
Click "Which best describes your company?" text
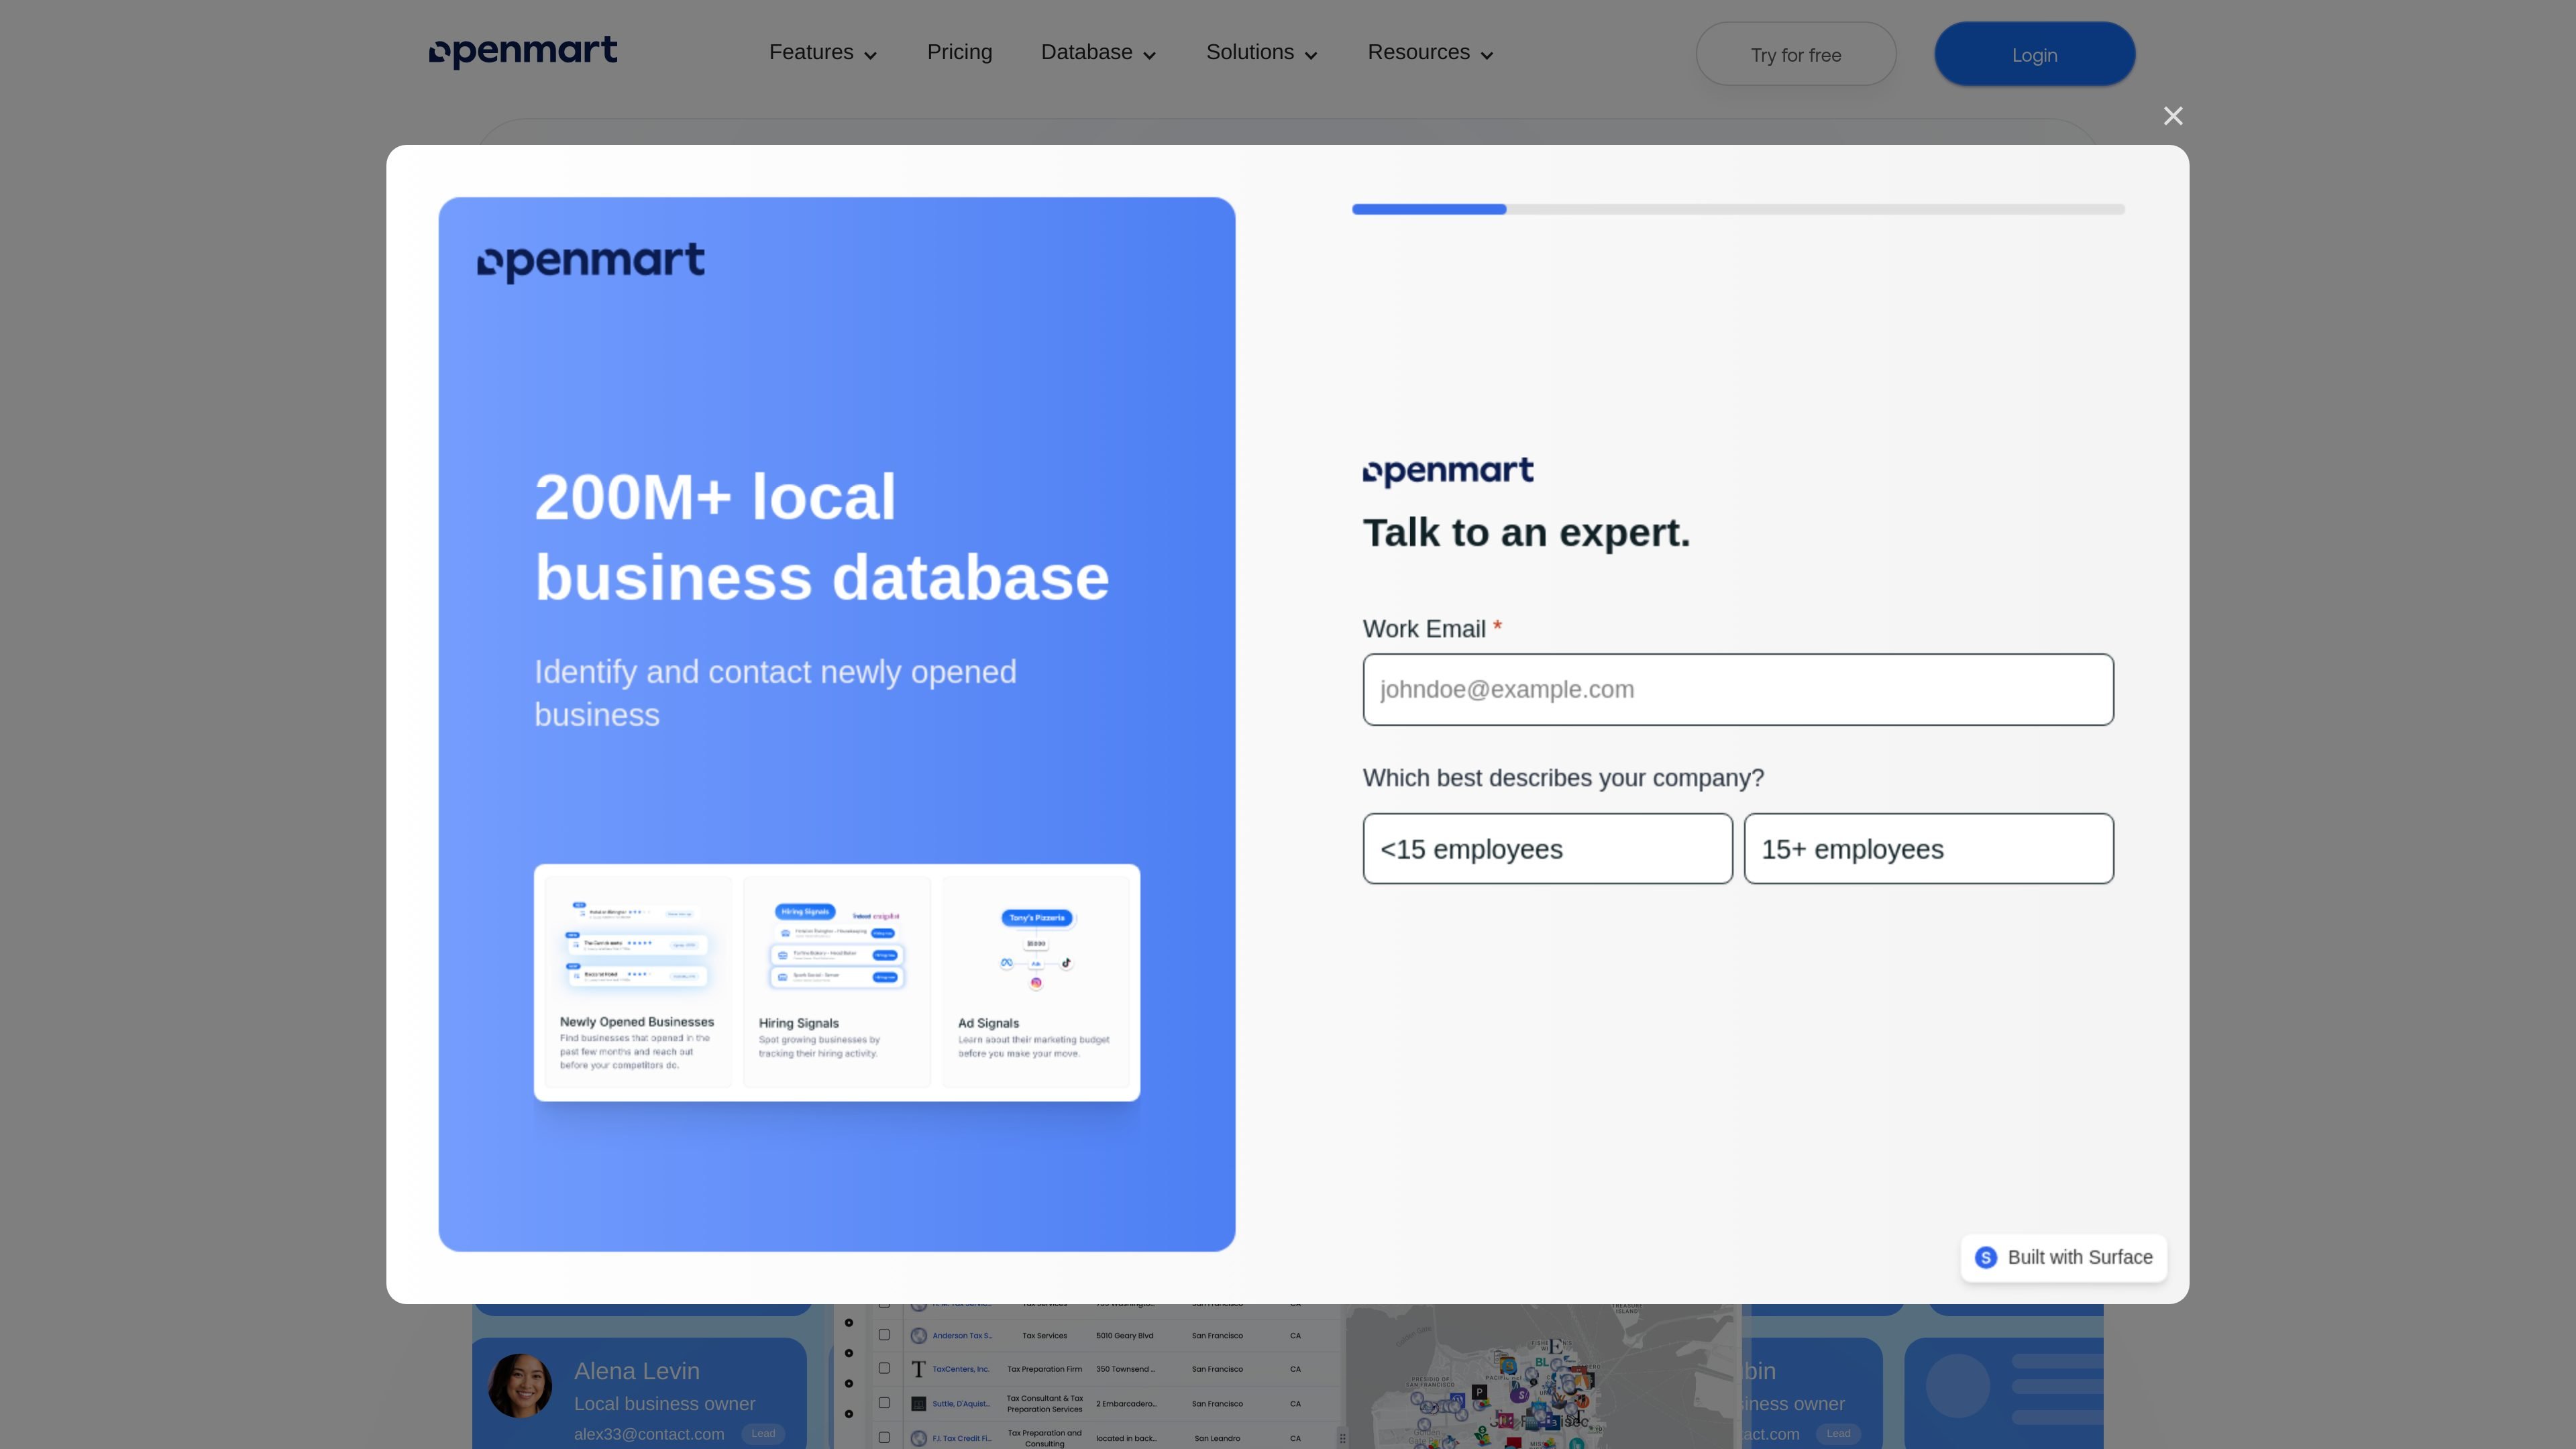click(1563, 778)
